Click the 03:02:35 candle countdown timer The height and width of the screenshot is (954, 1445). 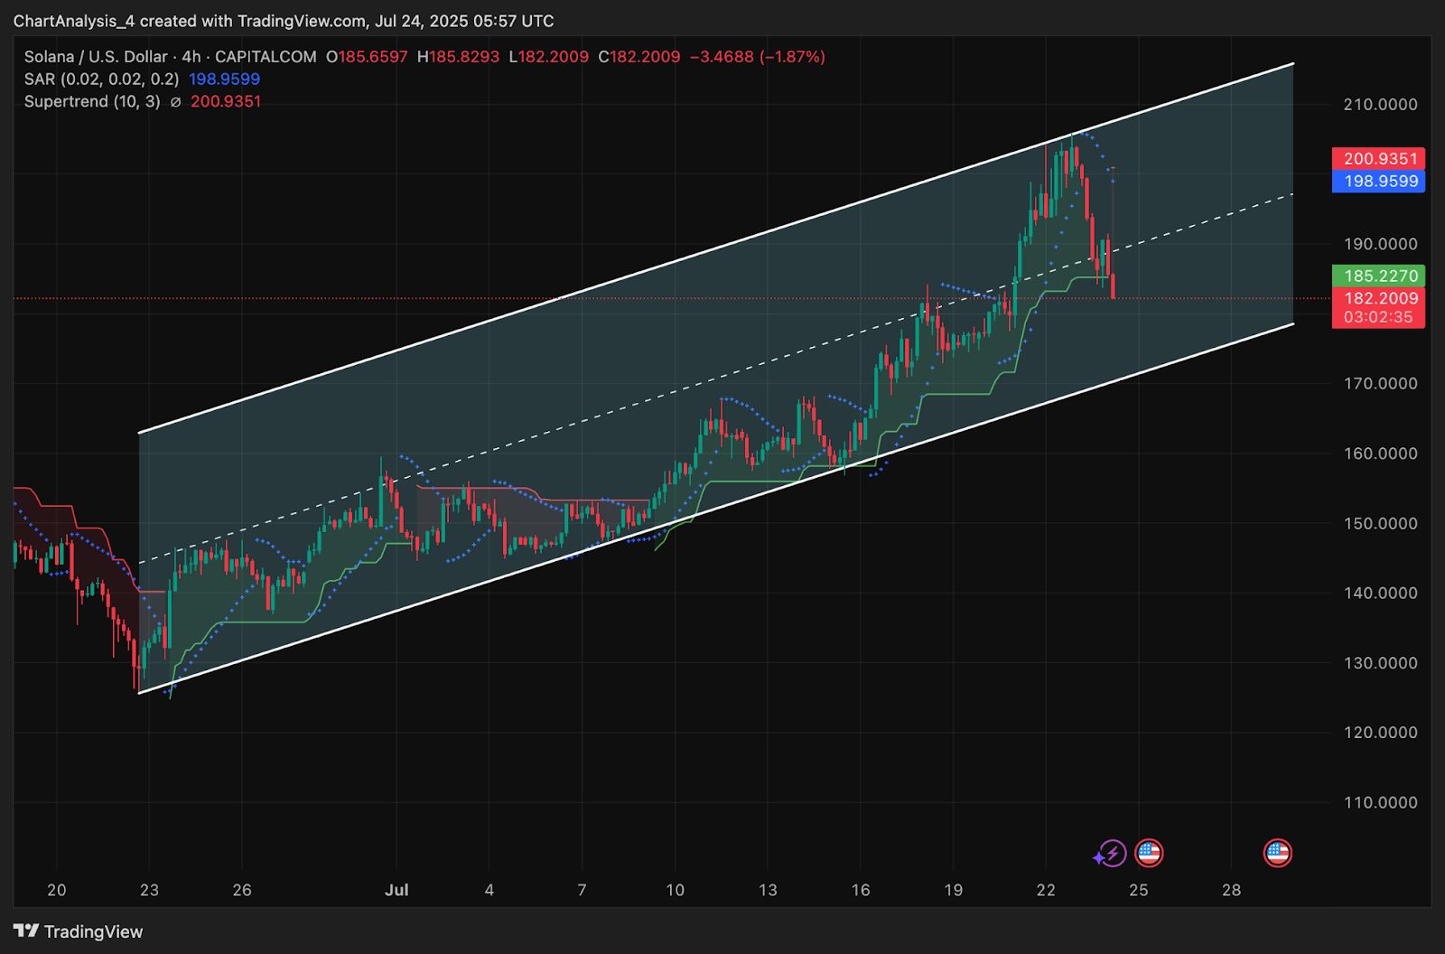click(x=1378, y=317)
